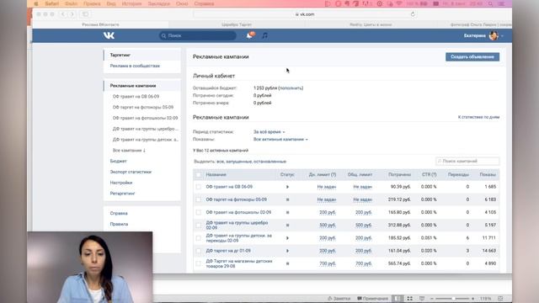Click stopped status icon for ДФ Таргет на магазины
This screenshot has height=303, width=539.
point(287,263)
